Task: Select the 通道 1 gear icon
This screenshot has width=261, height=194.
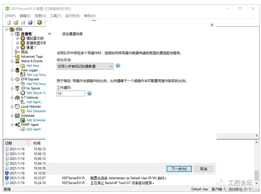Action: 23,47
